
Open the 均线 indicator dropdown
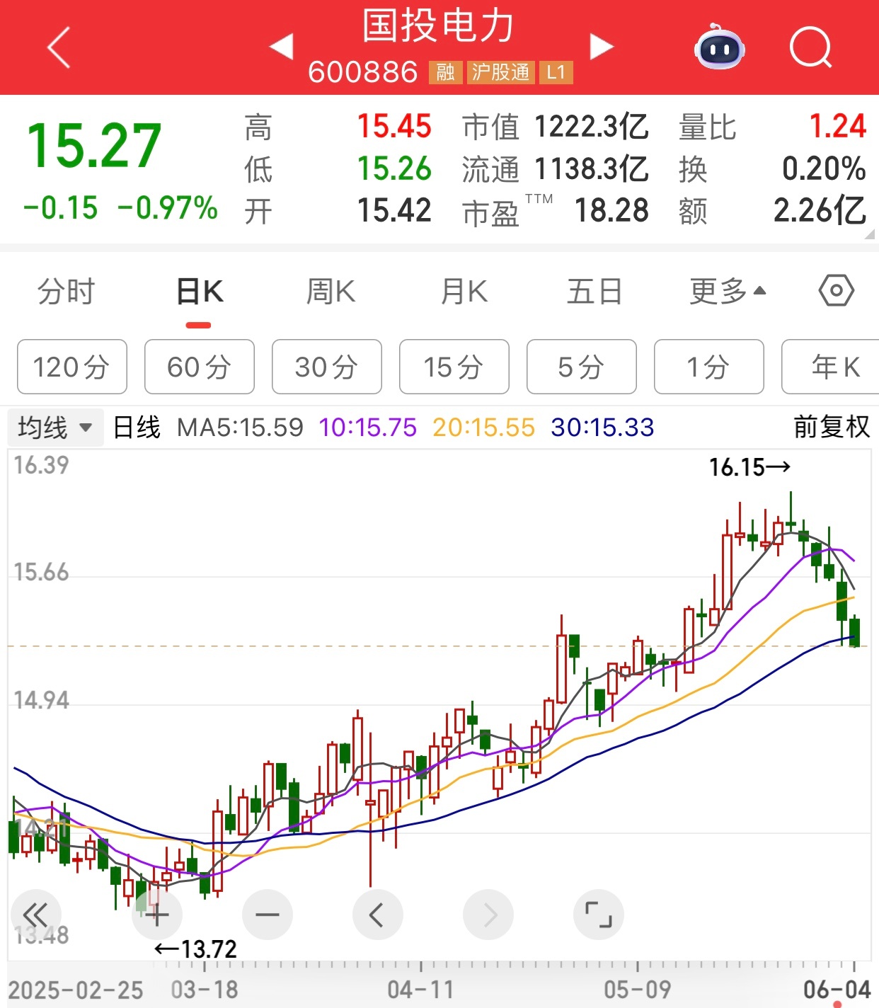pyautogui.click(x=56, y=428)
